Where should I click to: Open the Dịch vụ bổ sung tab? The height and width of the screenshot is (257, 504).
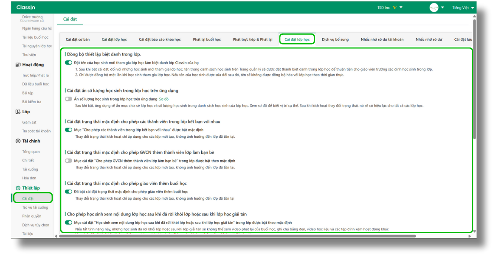tap(335, 39)
